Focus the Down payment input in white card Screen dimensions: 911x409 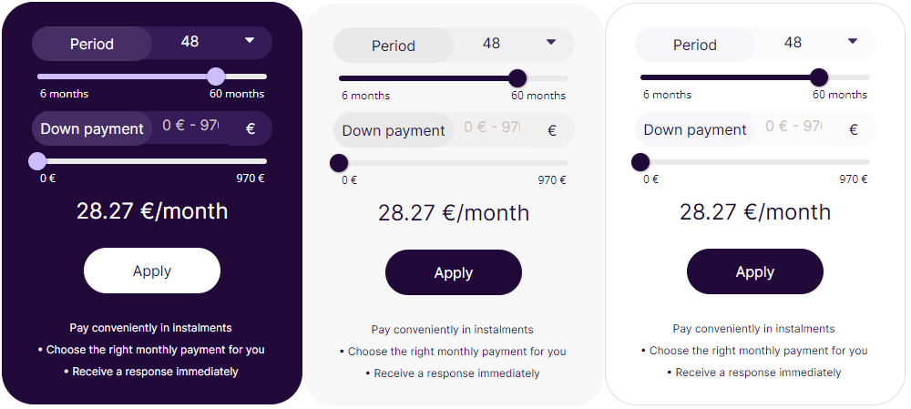793,127
